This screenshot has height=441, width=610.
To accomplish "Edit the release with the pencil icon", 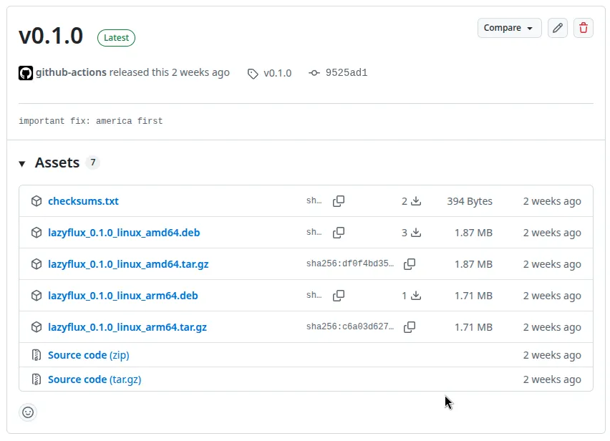I will [558, 28].
